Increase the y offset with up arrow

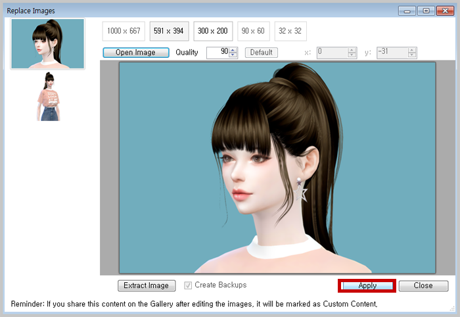(412, 50)
